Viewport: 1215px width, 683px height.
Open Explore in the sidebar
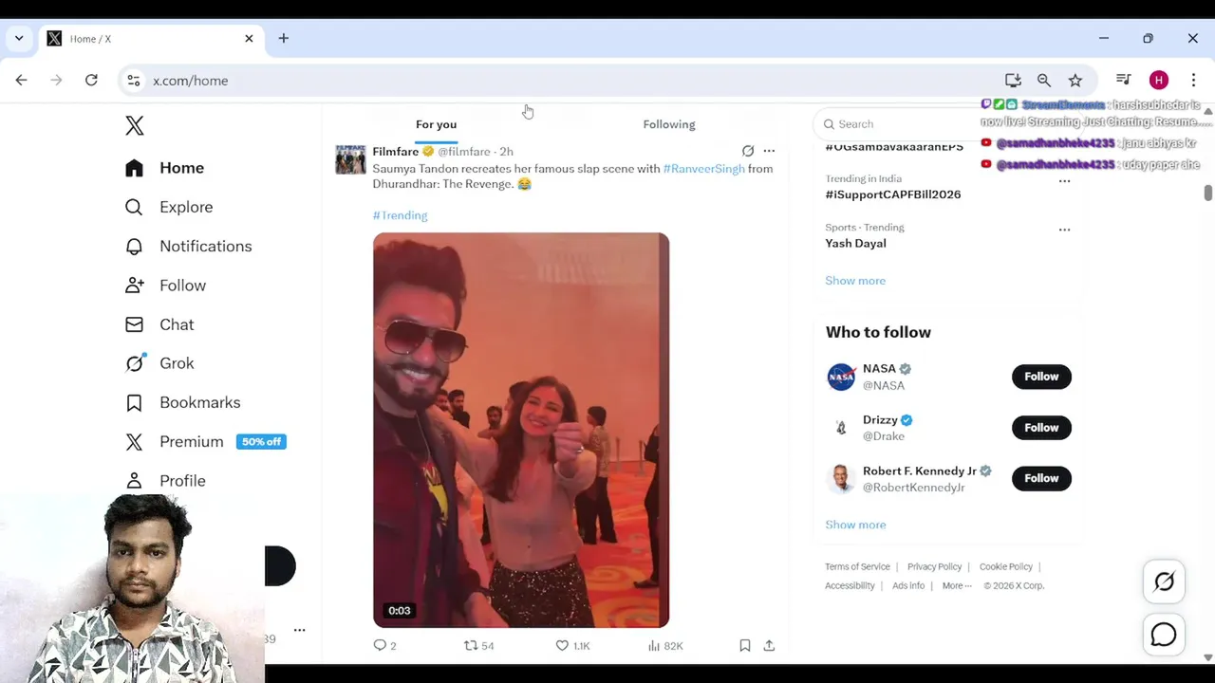(169, 207)
